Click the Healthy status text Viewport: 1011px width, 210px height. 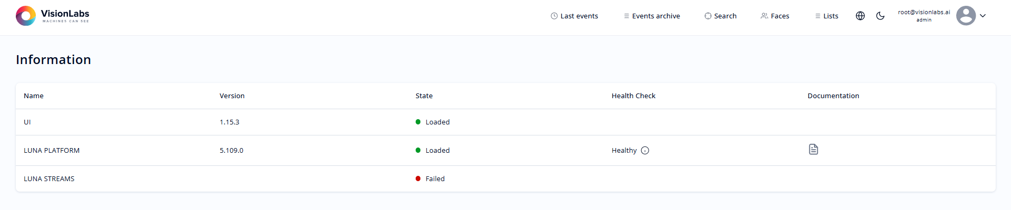(624, 151)
